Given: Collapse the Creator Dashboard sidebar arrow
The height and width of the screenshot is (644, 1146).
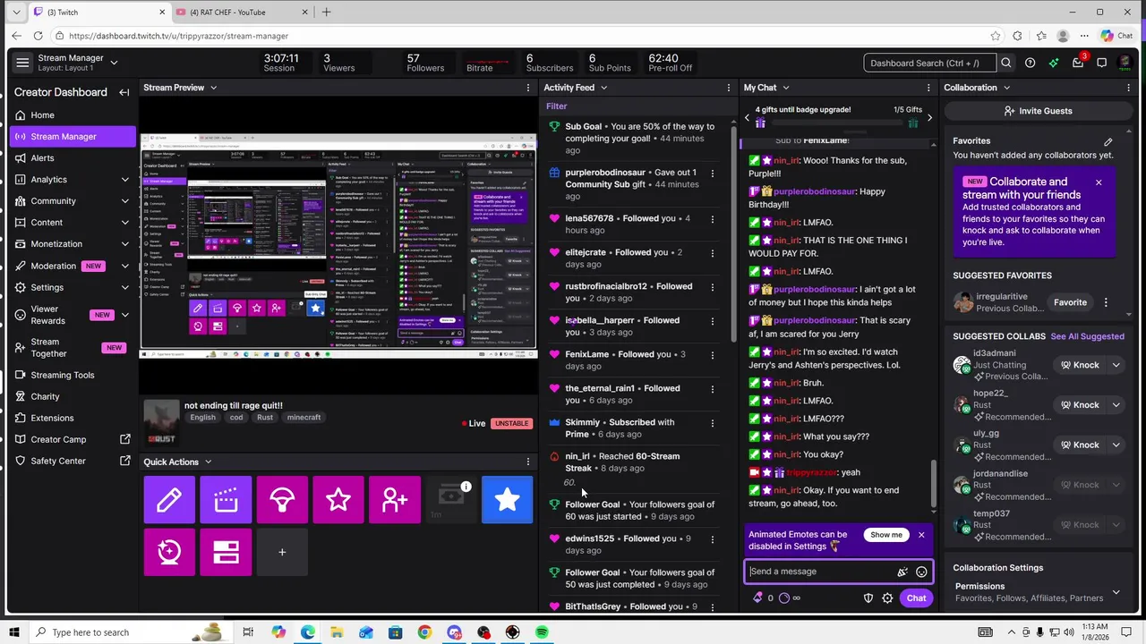Looking at the screenshot, I should click(x=124, y=92).
